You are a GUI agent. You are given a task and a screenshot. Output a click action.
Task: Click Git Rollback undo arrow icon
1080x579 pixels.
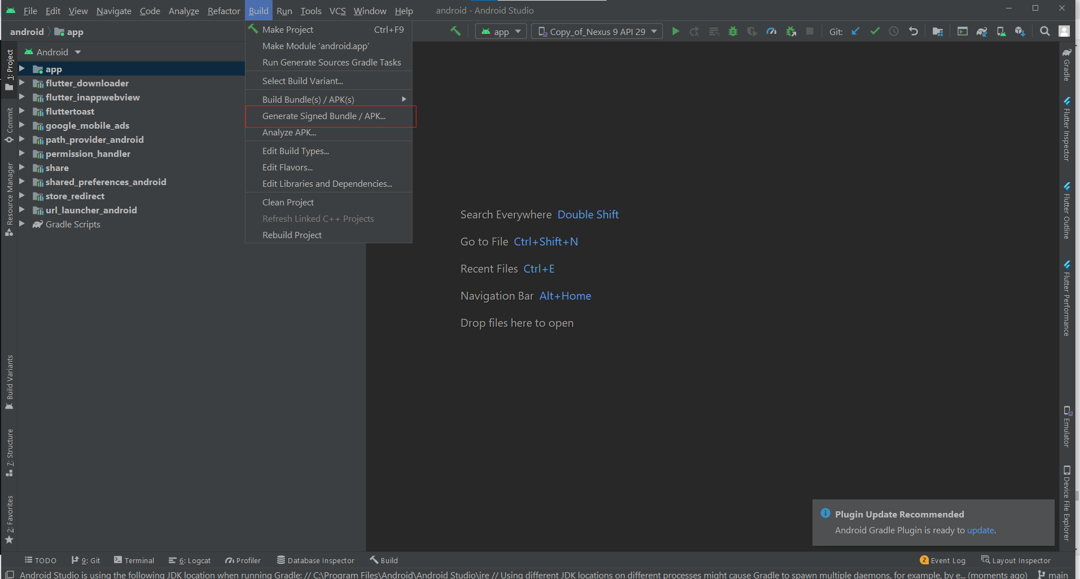913,32
